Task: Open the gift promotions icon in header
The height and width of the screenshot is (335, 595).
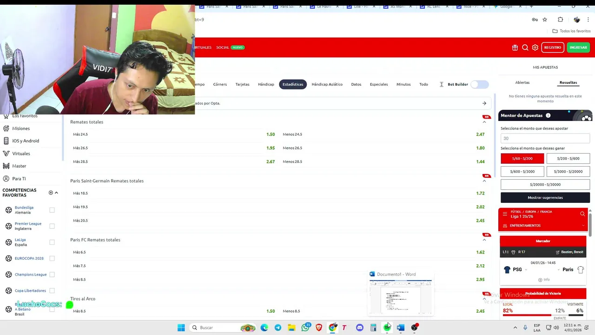Action: [515, 47]
